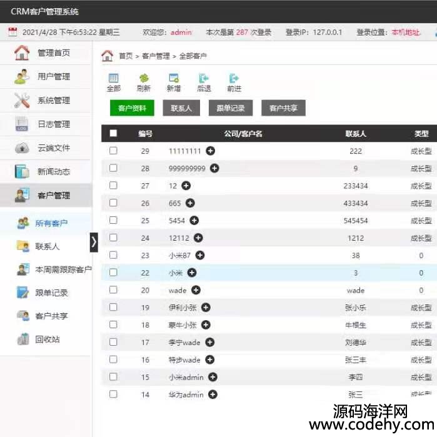Expand plus icon next to 665
Viewport: 437px width, 437px height.
click(x=190, y=203)
